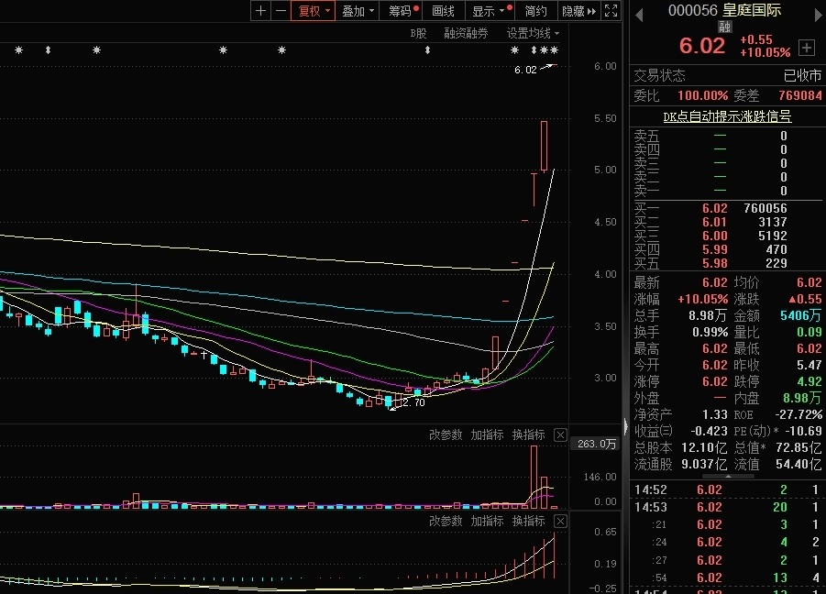Click 换指标 in volume panel
The height and width of the screenshot is (594, 826).
(x=528, y=435)
